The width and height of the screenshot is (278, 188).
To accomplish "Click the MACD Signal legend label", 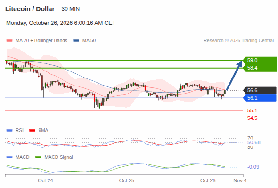I will tap(59, 157).
